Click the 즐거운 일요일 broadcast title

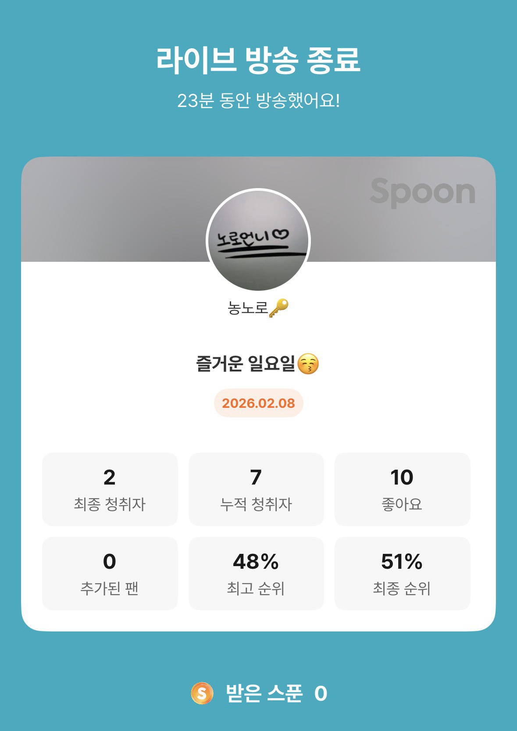[246, 364]
